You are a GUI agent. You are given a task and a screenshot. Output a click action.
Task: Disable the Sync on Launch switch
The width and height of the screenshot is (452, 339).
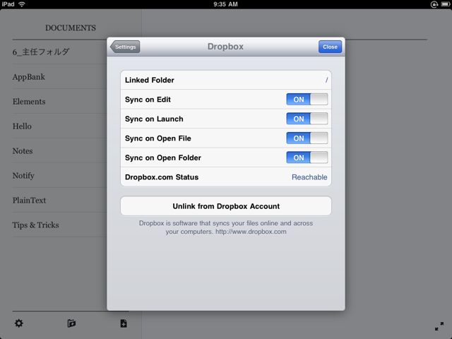[x=307, y=119]
